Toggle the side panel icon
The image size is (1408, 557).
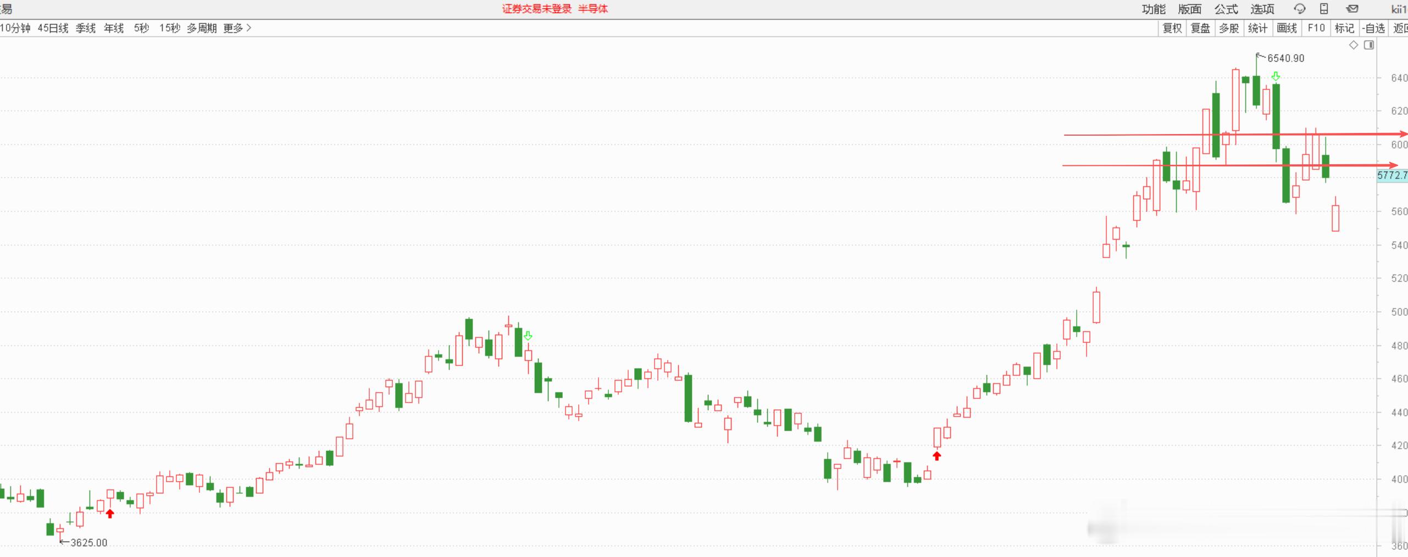pos(1369,45)
